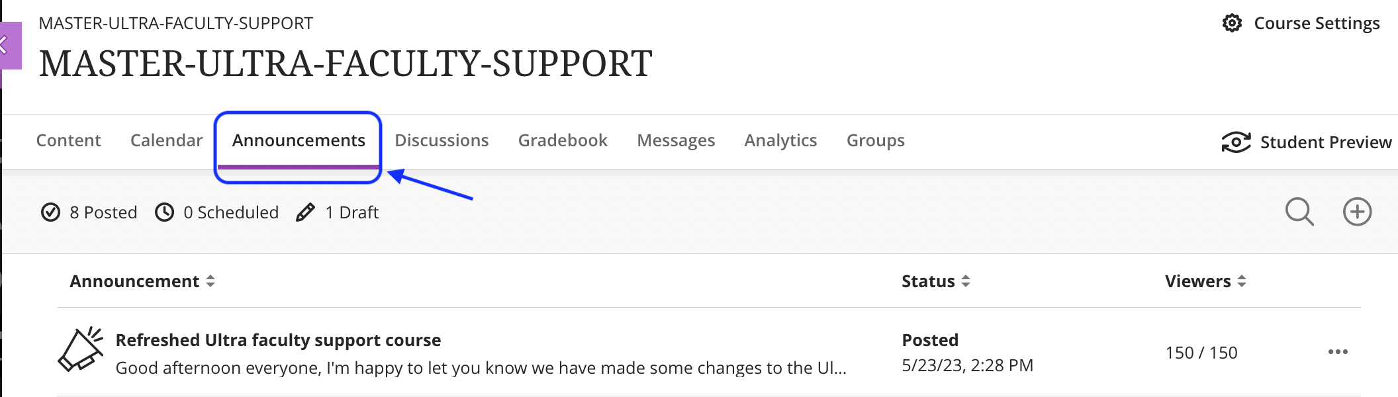1398x397 pixels.
Task: Click the Course Settings link text
Action: click(1317, 23)
